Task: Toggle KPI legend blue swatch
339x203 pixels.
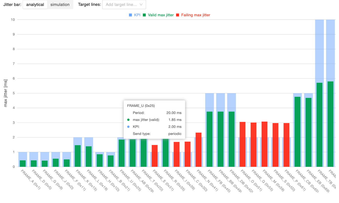Action: point(130,15)
